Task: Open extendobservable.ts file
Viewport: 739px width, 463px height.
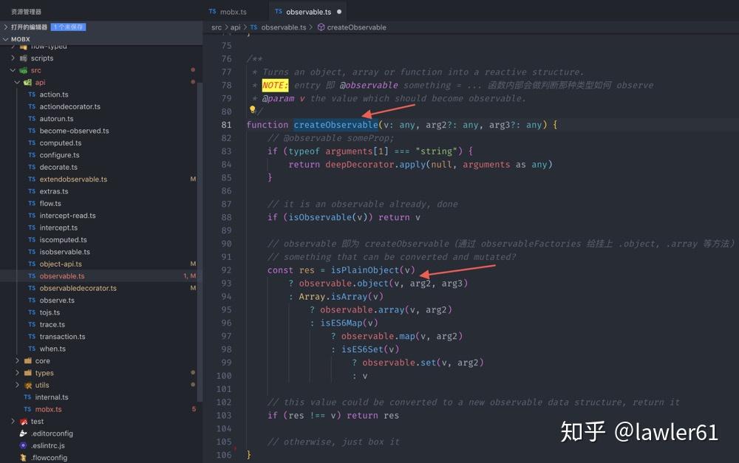Action: click(73, 179)
